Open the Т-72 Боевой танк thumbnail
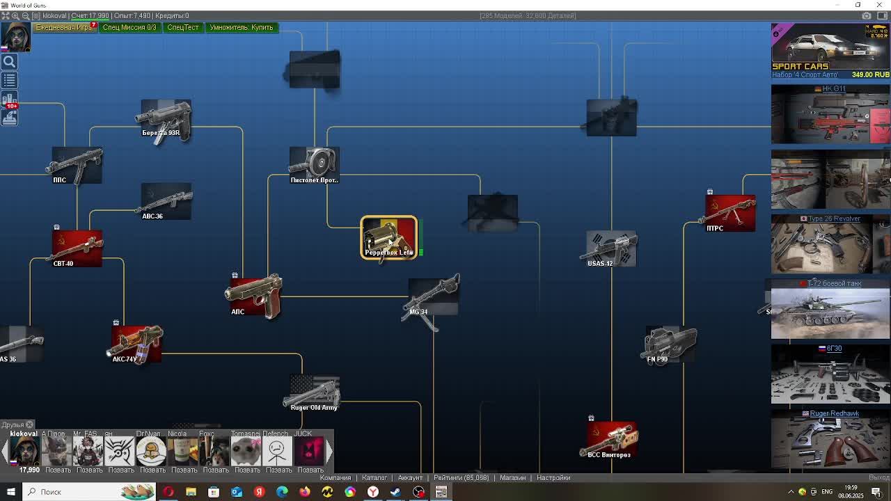This screenshot has height=501, width=891. [830, 309]
